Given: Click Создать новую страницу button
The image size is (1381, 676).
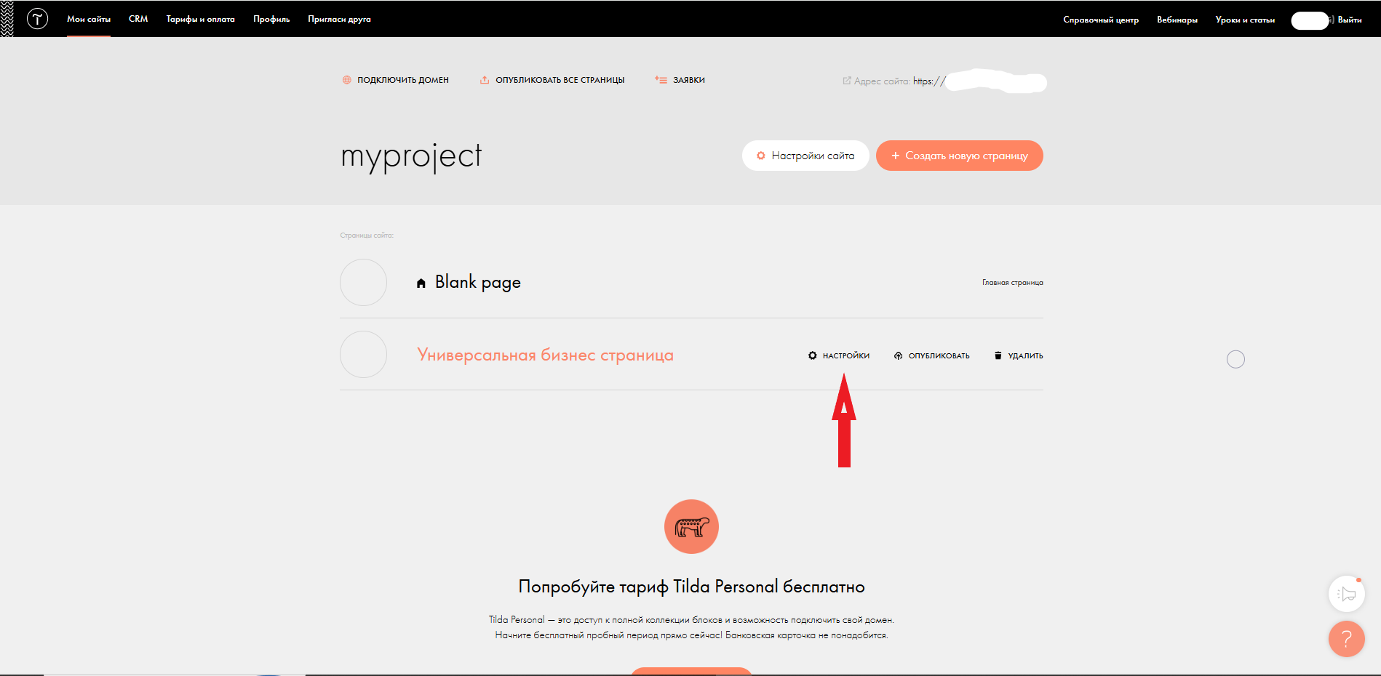Looking at the screenshot, I should coord(960,156).
